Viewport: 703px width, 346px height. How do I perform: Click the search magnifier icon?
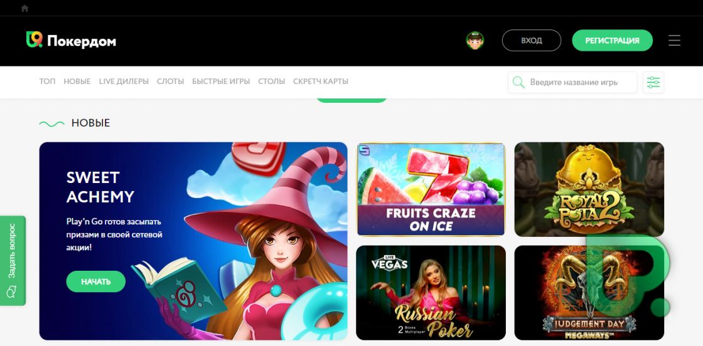(x=518, y=82)
